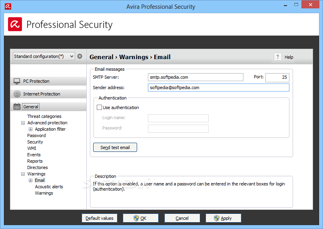Click the Internet Protection globe icon
The image size is (323, 229).
click(x=17, y=94)
